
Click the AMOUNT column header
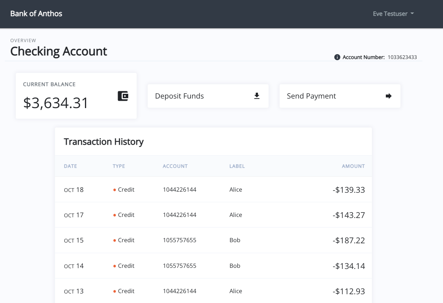[x=353, y=166]
